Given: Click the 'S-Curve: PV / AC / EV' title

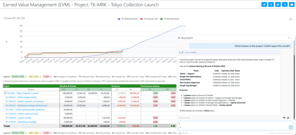Looking at the screenshot, I should pyautogui.click(x=14, y=18).
